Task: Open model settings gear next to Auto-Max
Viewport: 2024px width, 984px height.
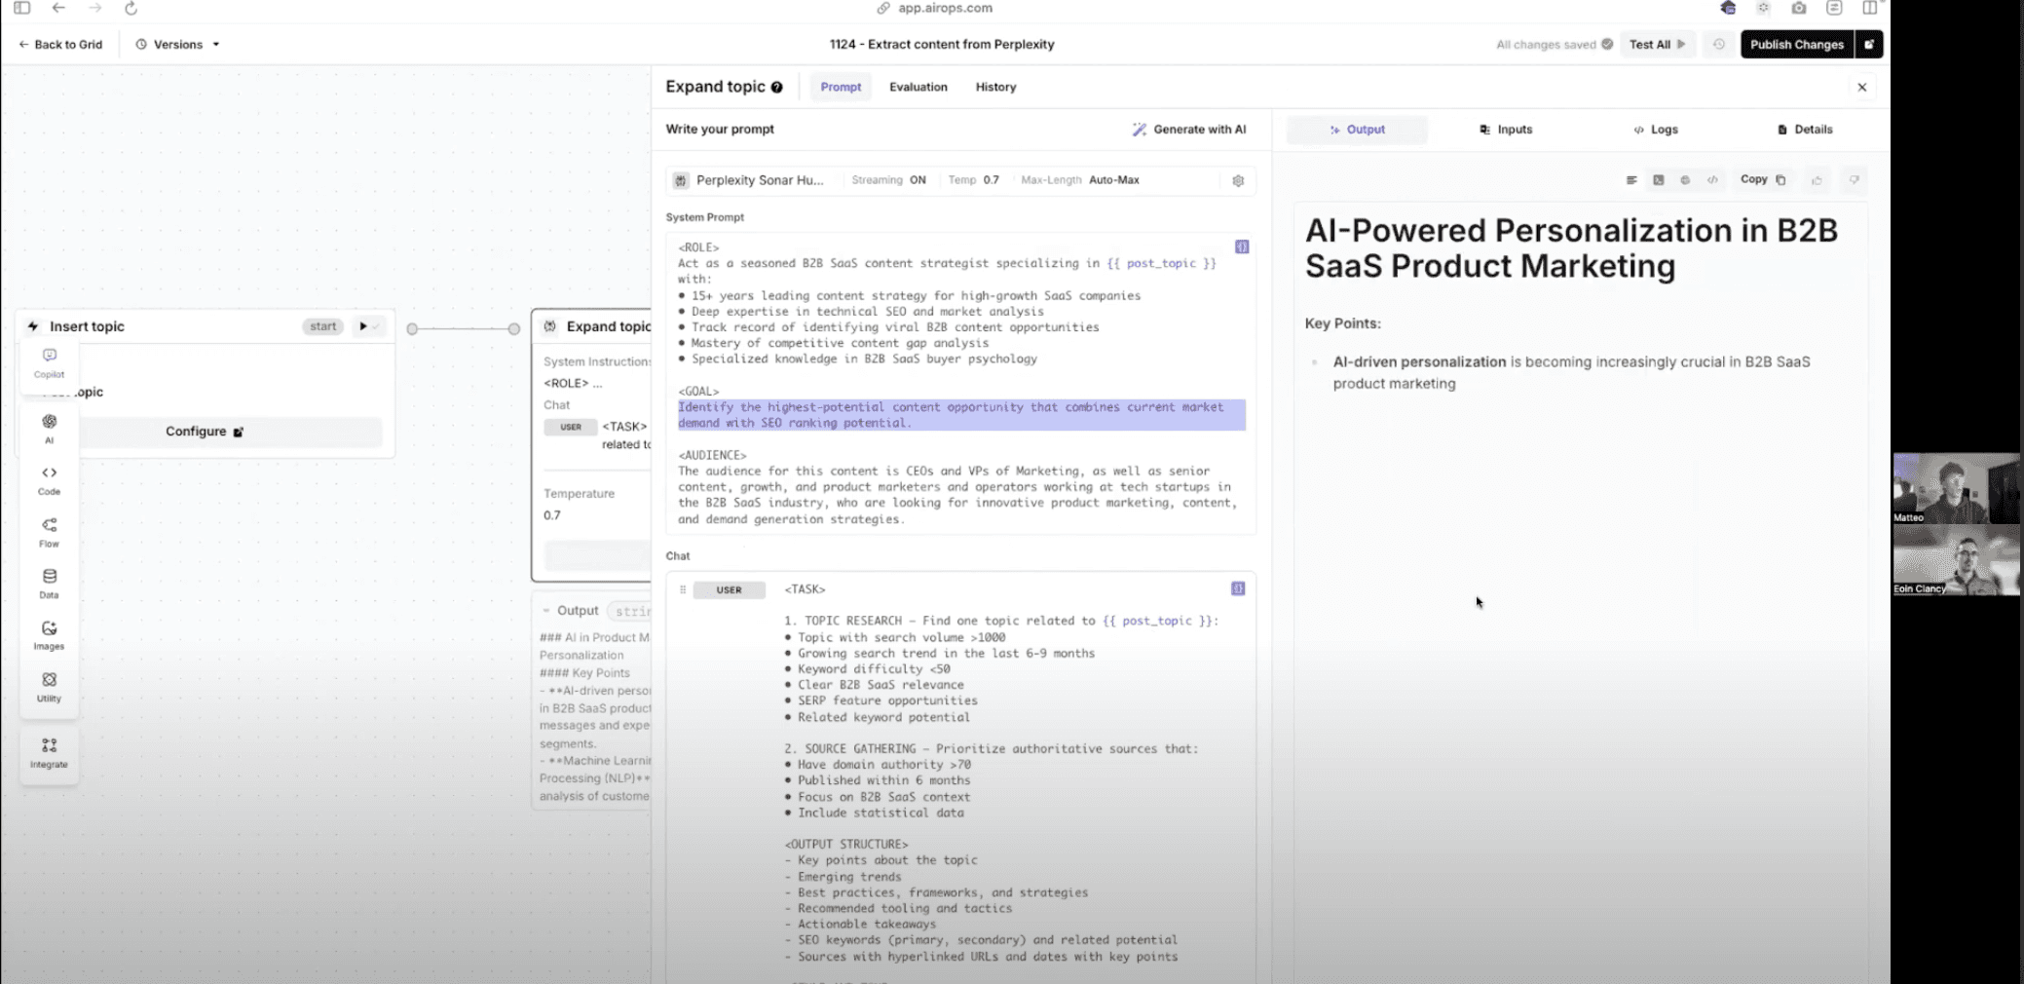Action: 1238,180
